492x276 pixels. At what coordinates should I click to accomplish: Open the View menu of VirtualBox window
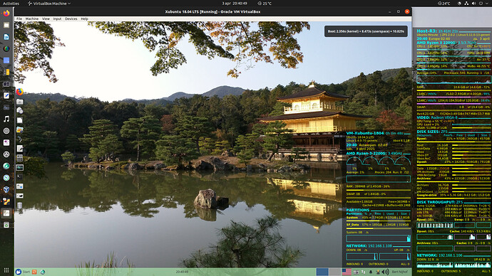tap(46, 18)
